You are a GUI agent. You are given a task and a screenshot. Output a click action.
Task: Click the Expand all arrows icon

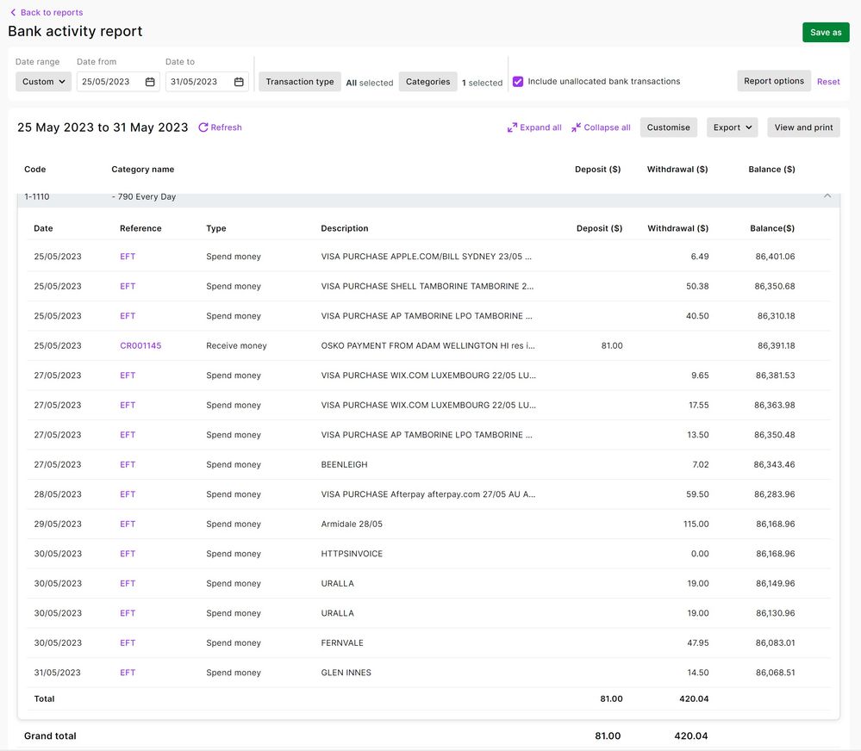(512, 127)
